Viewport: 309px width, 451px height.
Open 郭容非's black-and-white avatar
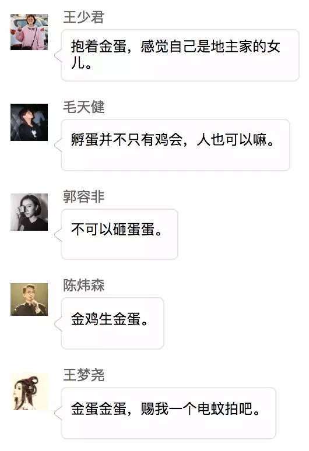click(29, 212)
